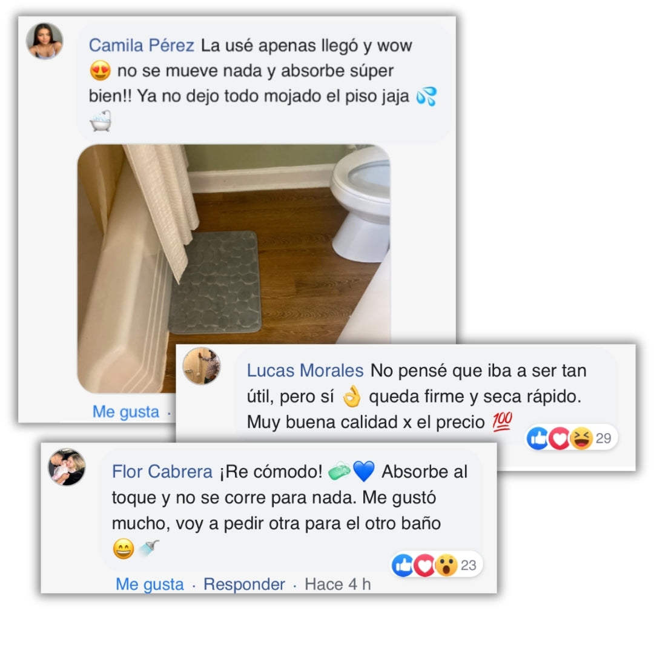654x645 pixels.
Task: Click the wow reaction on Flor's comment
Action: 446,565
